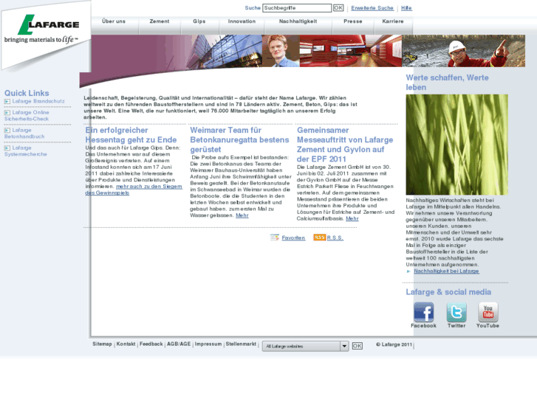Click the red interior banner photo
The height and width of the screenshot is (402, 537).
[x=351, y=51]
